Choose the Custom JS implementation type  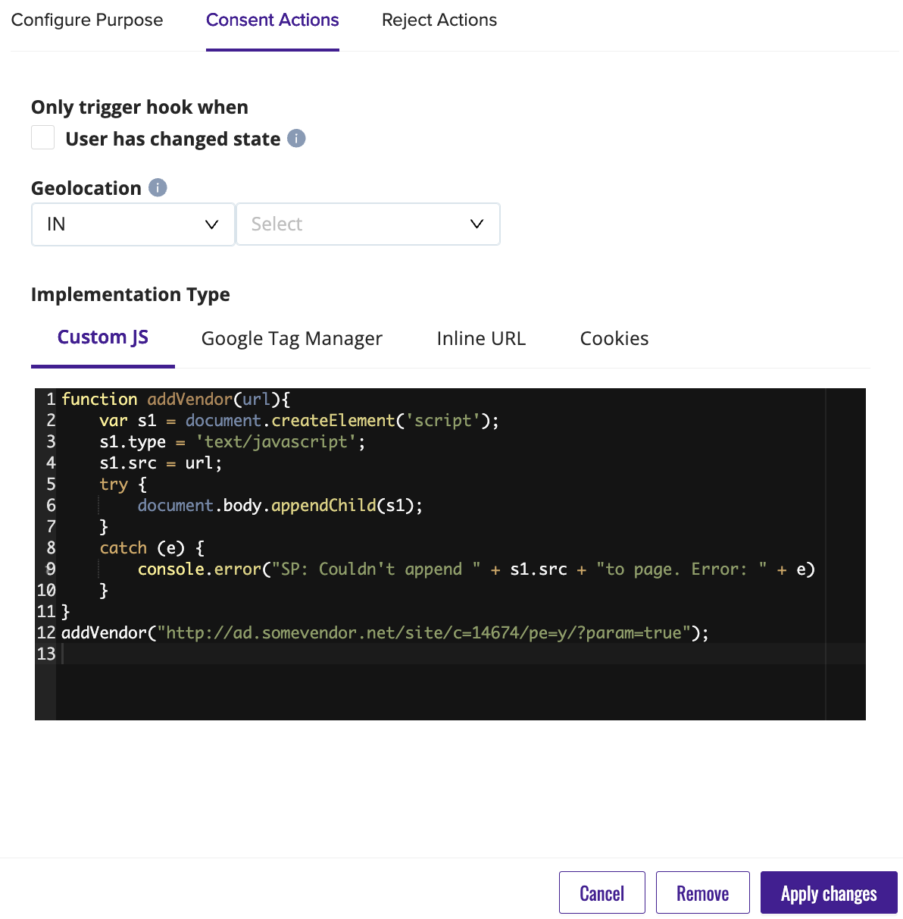click(103, 338)
